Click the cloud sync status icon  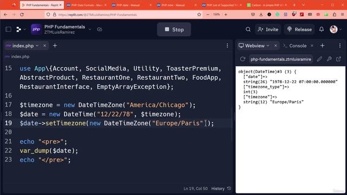pyautogui.click(x=99, y=29)
